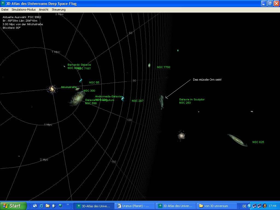280x210 pixels.
Task: Click the Windows Start button
Action: (x=13, y=206)
